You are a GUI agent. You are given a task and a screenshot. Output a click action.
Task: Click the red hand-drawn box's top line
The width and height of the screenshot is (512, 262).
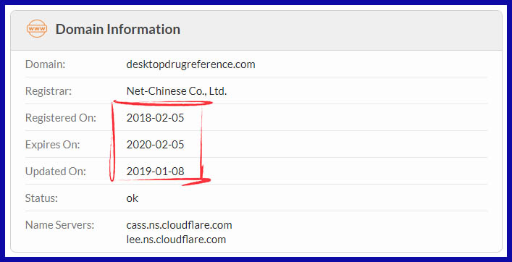163,103
